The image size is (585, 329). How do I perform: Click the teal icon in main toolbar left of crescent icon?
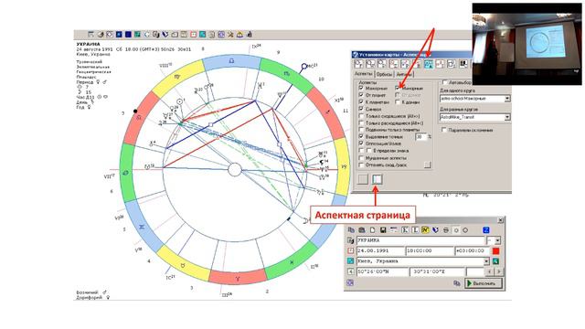[137, 35]
